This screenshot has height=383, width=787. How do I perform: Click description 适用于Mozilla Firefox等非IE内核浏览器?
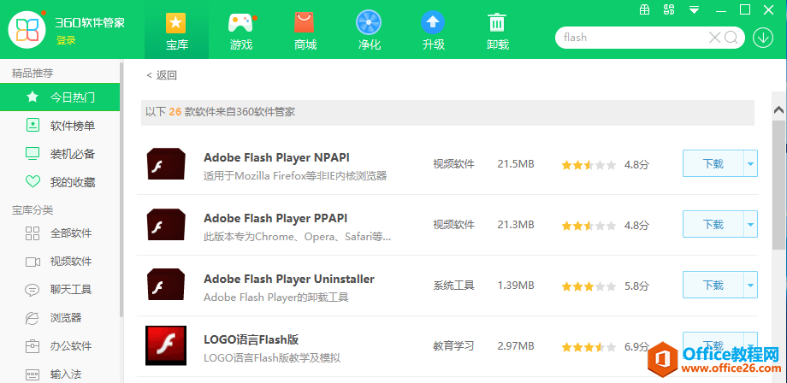coord(295,176)
